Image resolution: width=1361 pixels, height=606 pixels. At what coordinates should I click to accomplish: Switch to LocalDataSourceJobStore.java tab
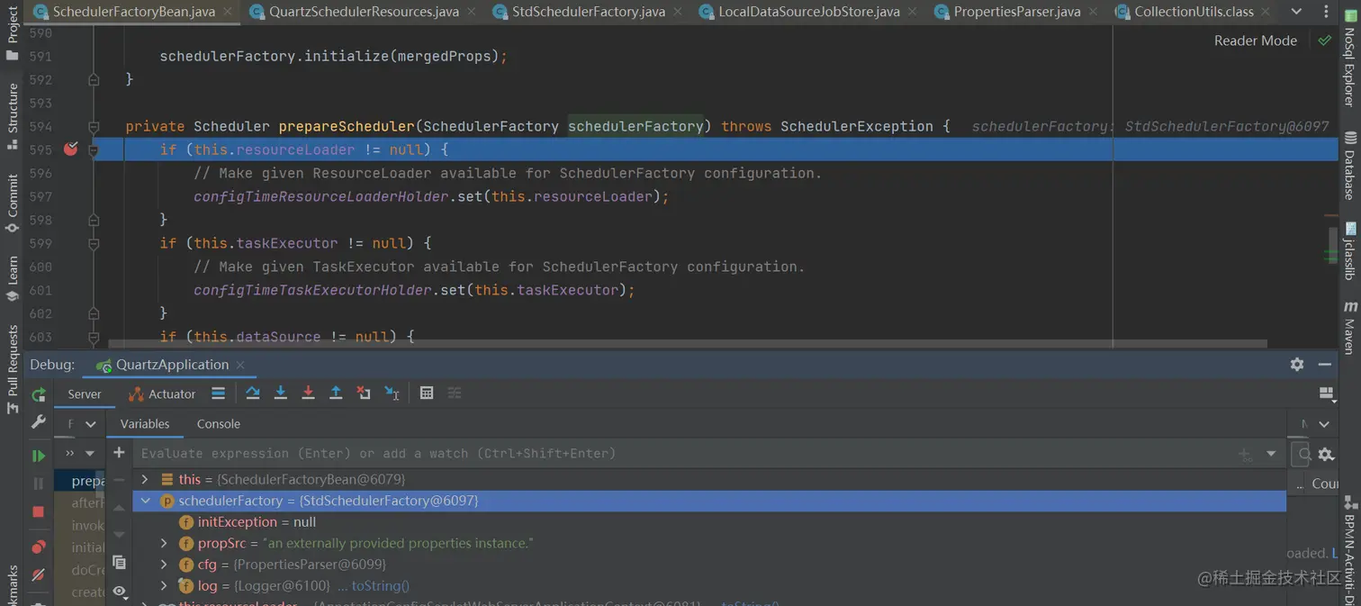pyautogui.click(x=808, y=12)
